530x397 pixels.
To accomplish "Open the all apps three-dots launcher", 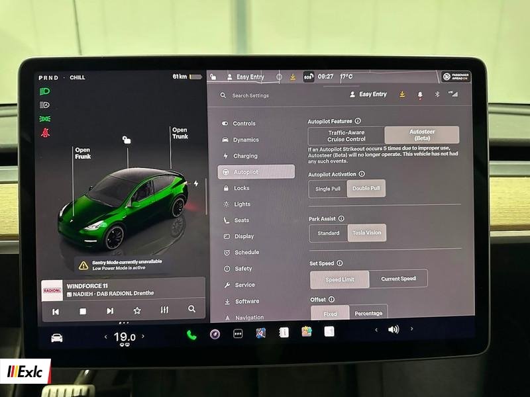I will (238, 334).
